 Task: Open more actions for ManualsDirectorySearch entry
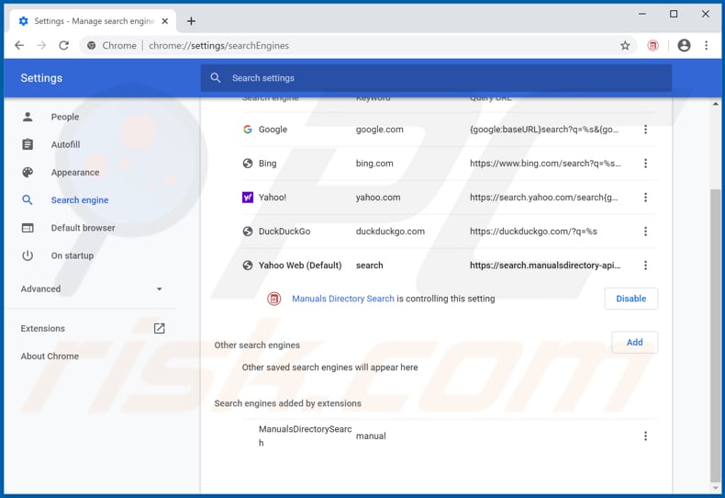click(x=645, y=436)
